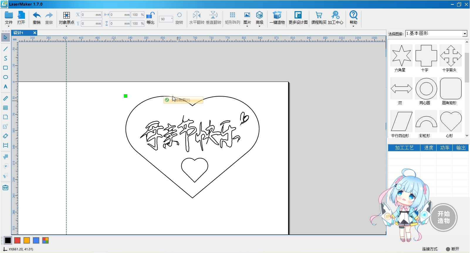Open the 高级 advanced menu

pyautogui.click(x=259, y=15)
